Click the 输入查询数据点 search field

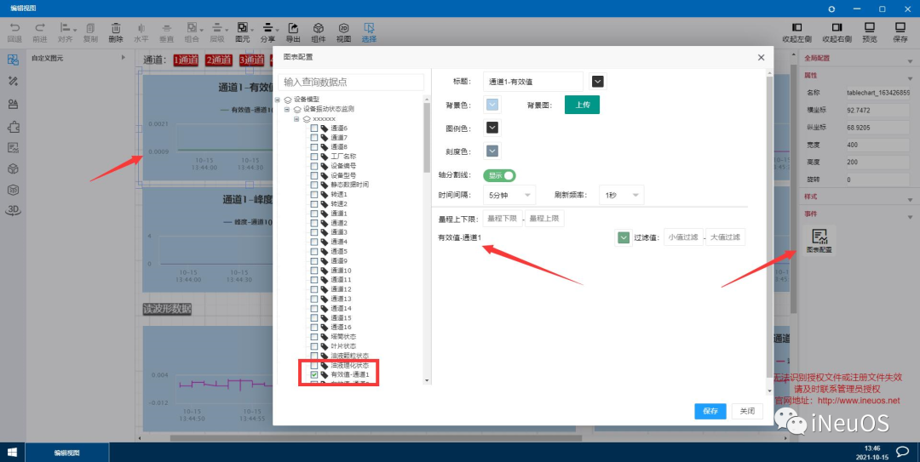pyautogui.click(x=351, y=83)
